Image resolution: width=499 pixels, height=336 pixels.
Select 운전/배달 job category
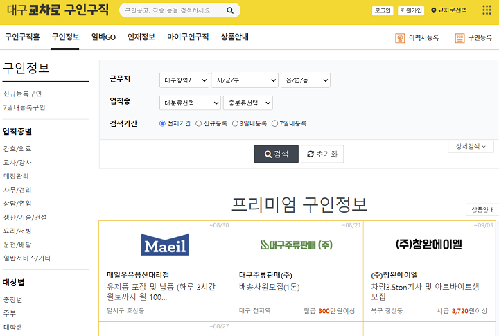tap(17, 245)
